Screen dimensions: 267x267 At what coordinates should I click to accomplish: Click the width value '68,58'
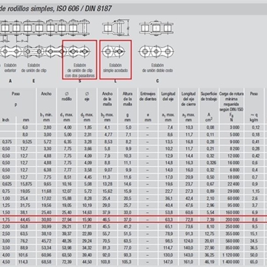47,262
